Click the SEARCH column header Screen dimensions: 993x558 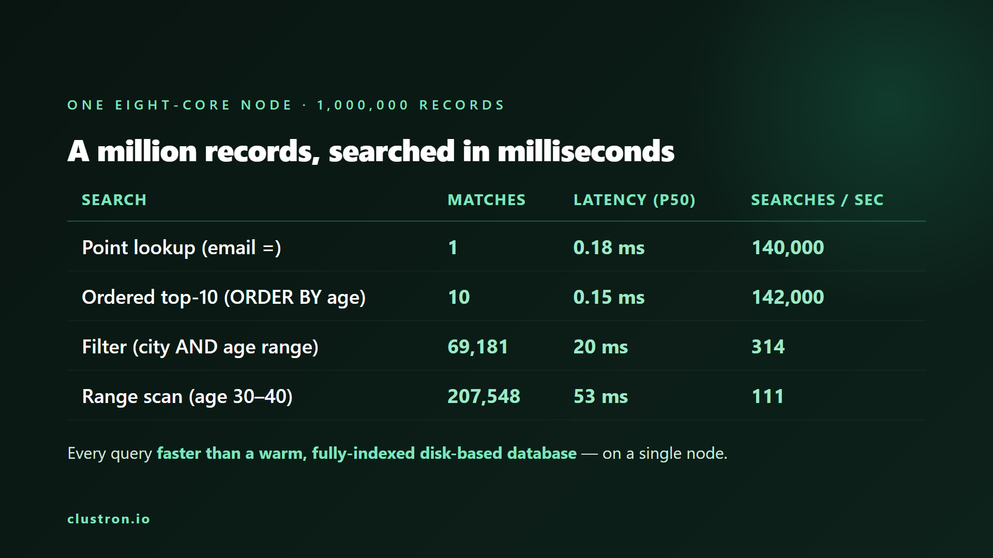pyautogui.click(x=114, y=200)
